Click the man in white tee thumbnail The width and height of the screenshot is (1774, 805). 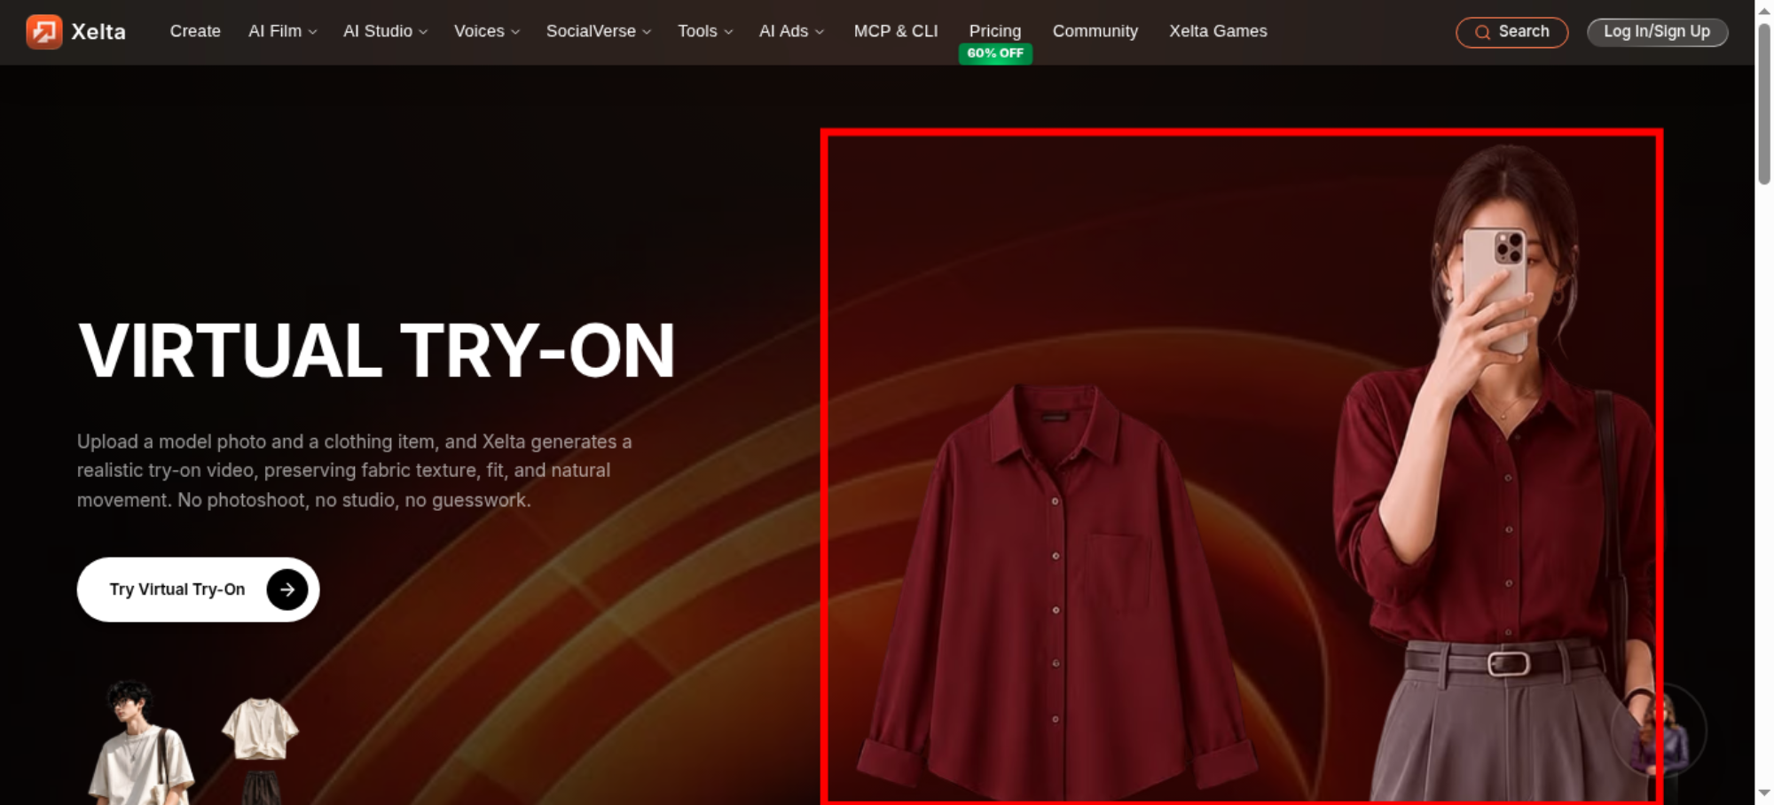[x=140, y=743]
